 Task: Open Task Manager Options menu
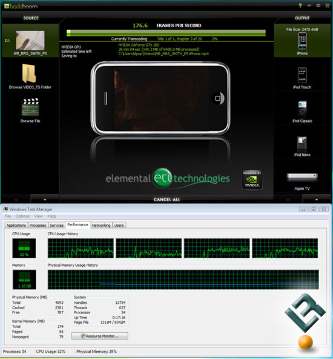click(22, 216)
